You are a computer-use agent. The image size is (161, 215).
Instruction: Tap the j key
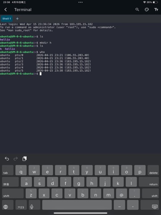[x=105, y=182]
